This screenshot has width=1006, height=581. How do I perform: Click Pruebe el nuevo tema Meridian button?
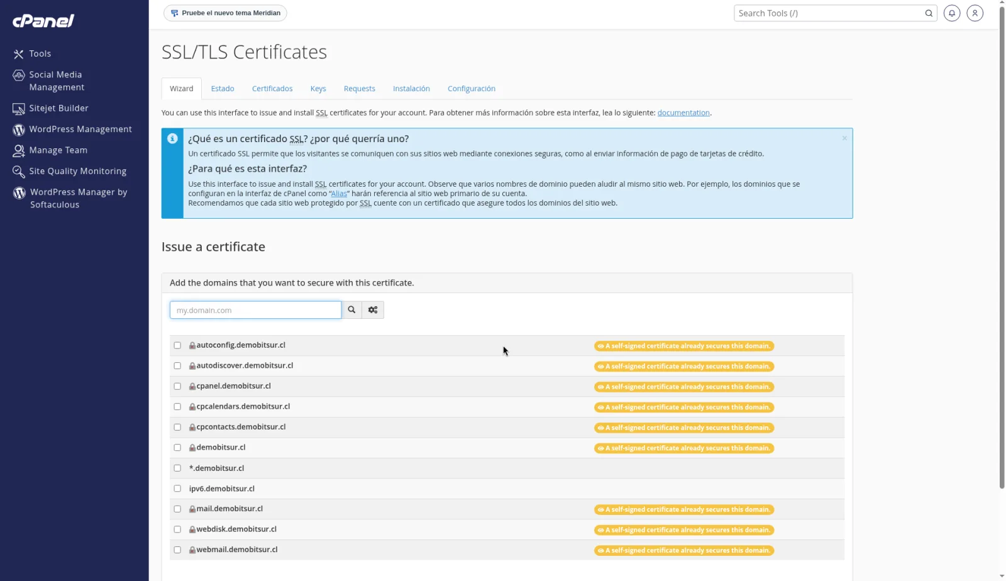point(225,13)
